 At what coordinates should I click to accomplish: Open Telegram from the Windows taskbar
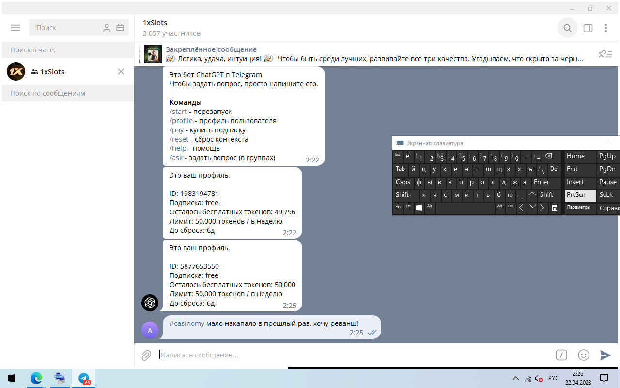[x=84, y=378]
